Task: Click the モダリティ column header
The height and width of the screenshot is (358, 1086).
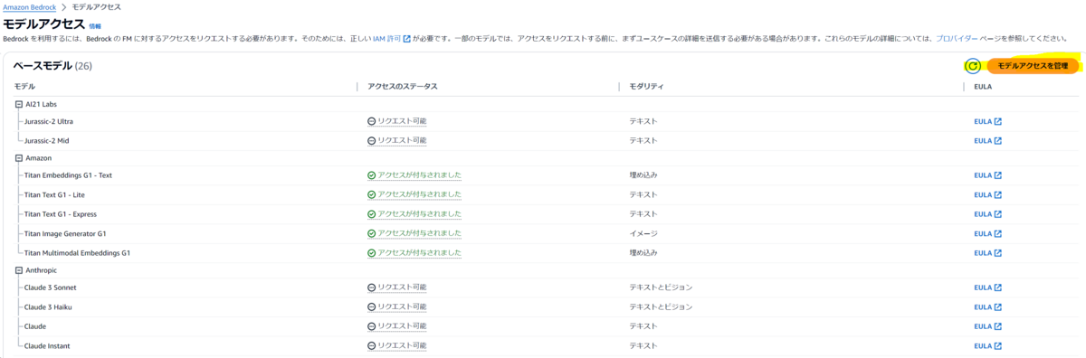Action: point(647,86)
